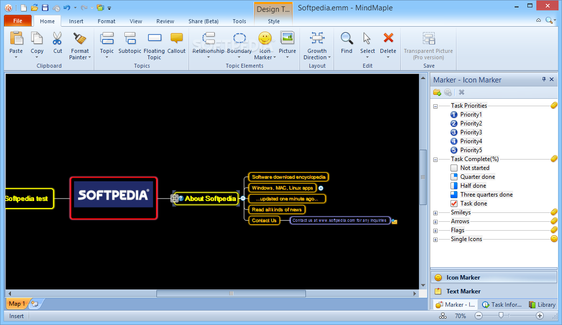Expand the Arrows group
This screenshot has width=562, height=325.
(436, 222)
